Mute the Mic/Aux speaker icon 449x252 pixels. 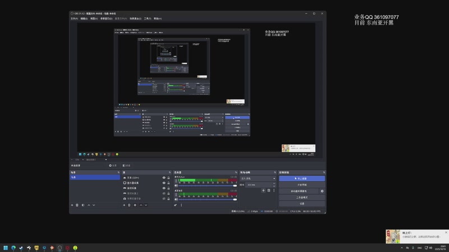[176, 185]
